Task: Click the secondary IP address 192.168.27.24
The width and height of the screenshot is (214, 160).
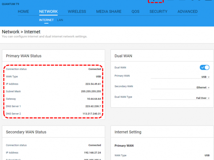Action: pos(92,152)
